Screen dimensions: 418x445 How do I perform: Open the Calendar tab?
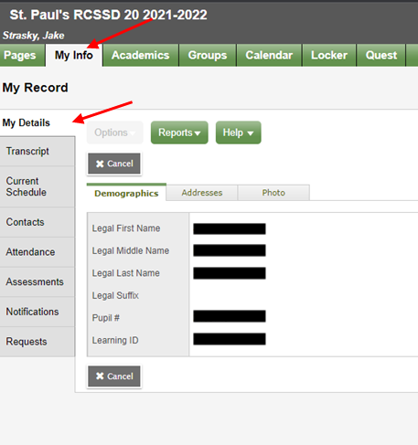pyautogui.click(x=269, y=55)
